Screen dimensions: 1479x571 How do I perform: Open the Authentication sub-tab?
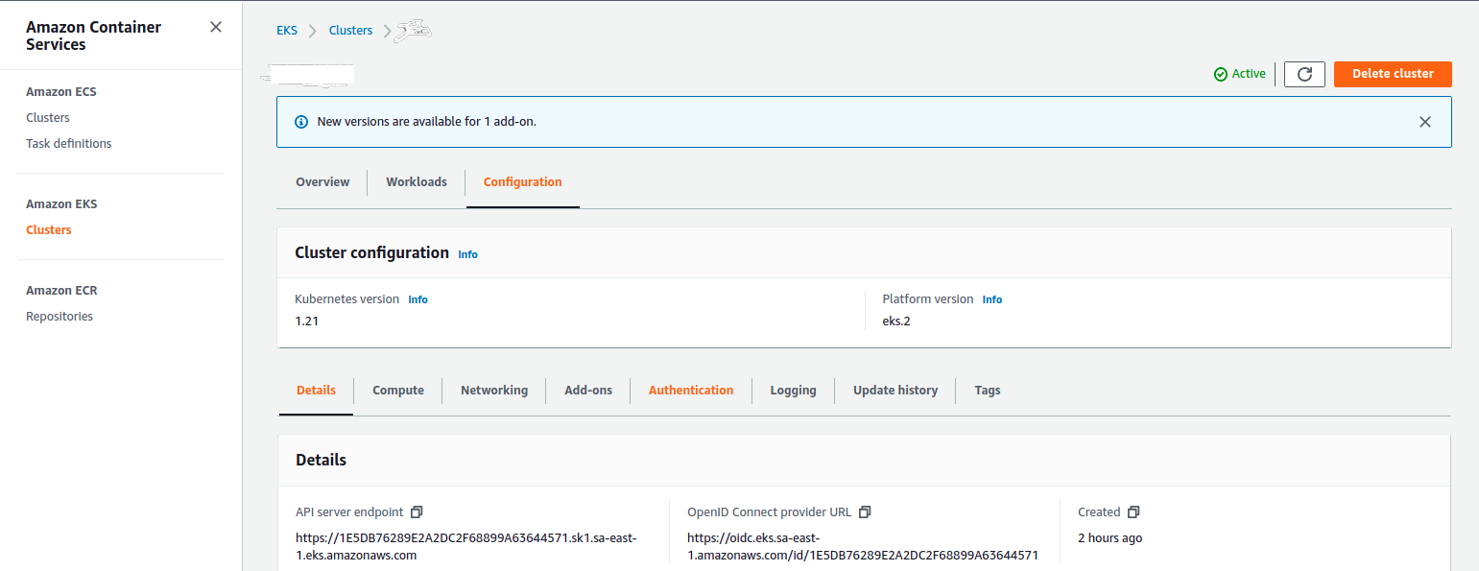pos(691,391)
